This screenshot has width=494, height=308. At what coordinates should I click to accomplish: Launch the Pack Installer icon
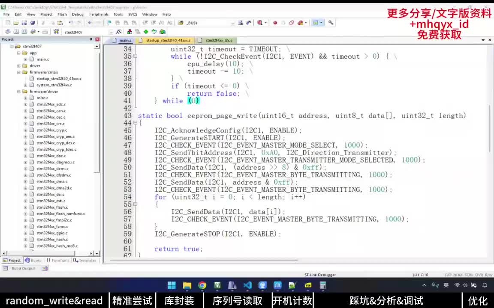(x=162, y=32)
